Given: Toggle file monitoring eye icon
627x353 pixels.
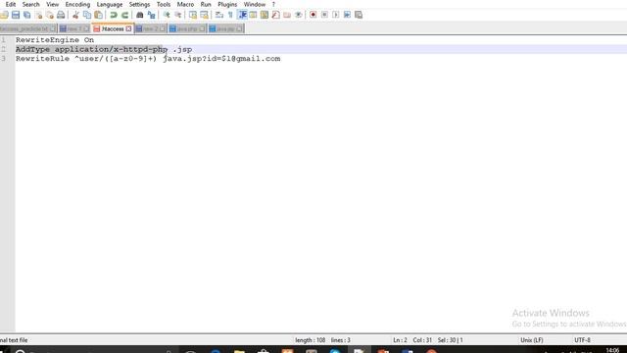Looking at the screenshot, I should 298,15.
